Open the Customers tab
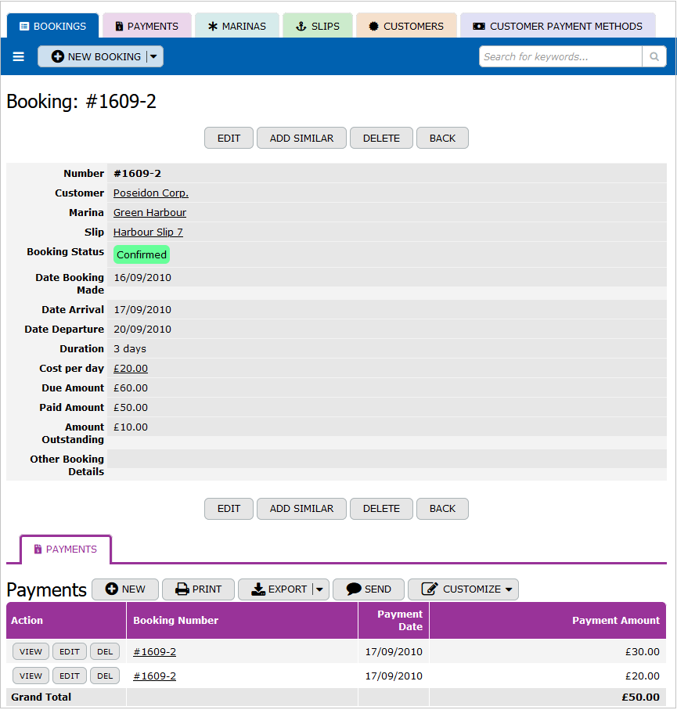This screenshot has width=677, height=710. (405, 26)
